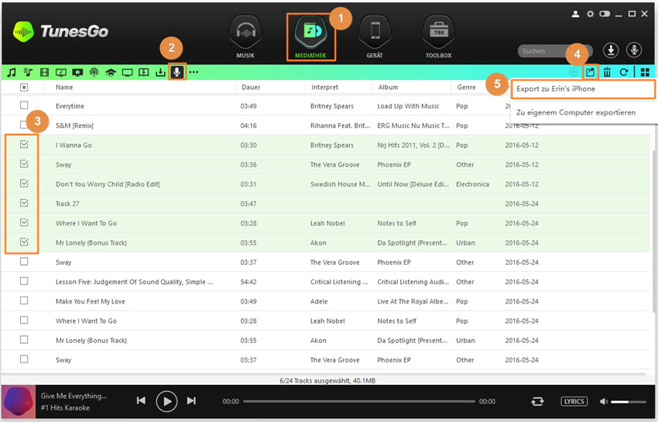Toggle repeat mode in the player
The height and width of the screenshot is (422, 658).
[x=537, y=401]
